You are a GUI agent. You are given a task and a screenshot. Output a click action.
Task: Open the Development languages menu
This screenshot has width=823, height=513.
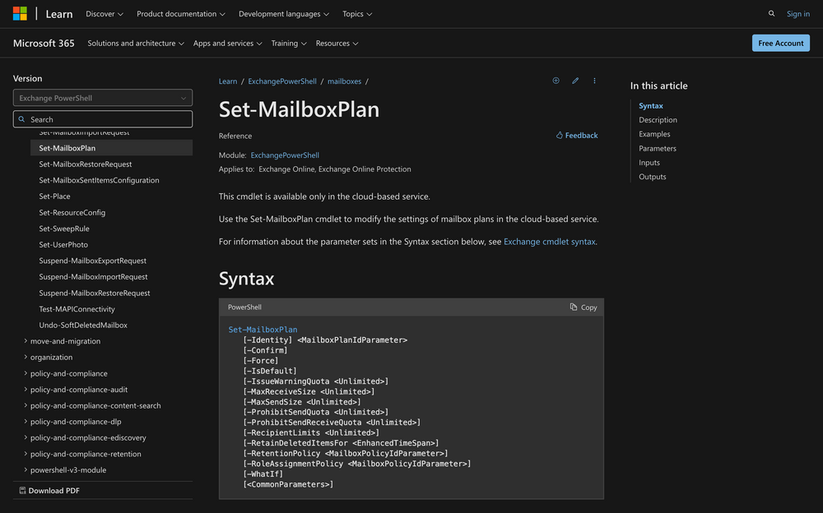[x=284, y=14]
